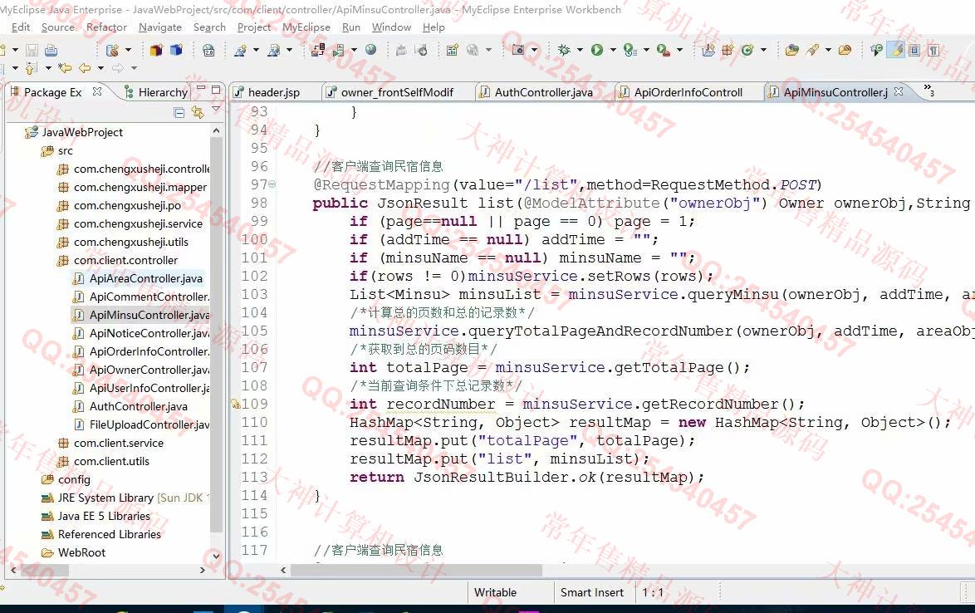Open the web browser globe icon
Viewport: 975px width, 613px height.
tap(370, 51)
